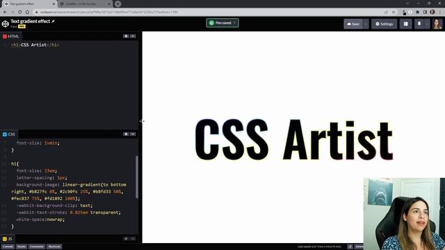Expand HTML editor dropdown menu
The image size is (445, 250).
133,36
